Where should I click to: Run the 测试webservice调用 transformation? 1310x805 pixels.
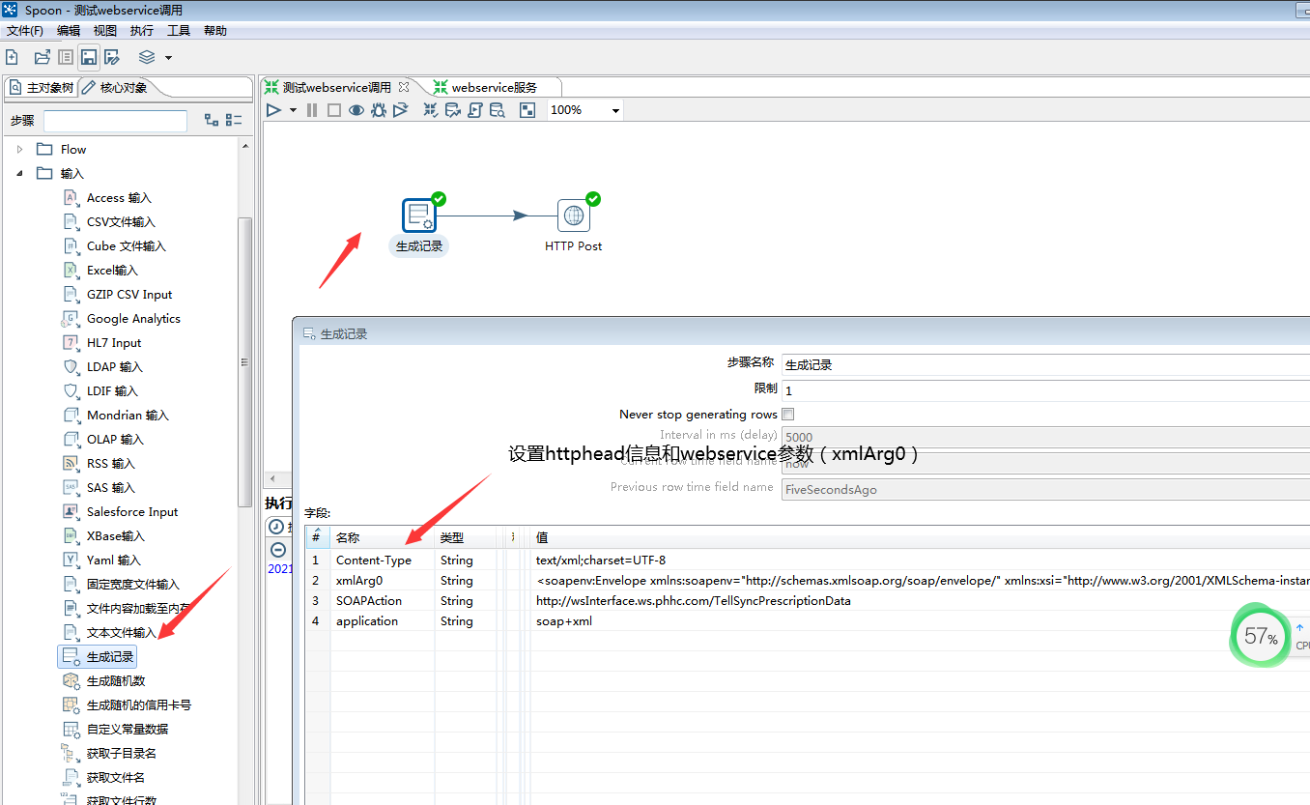coord(273,109)
